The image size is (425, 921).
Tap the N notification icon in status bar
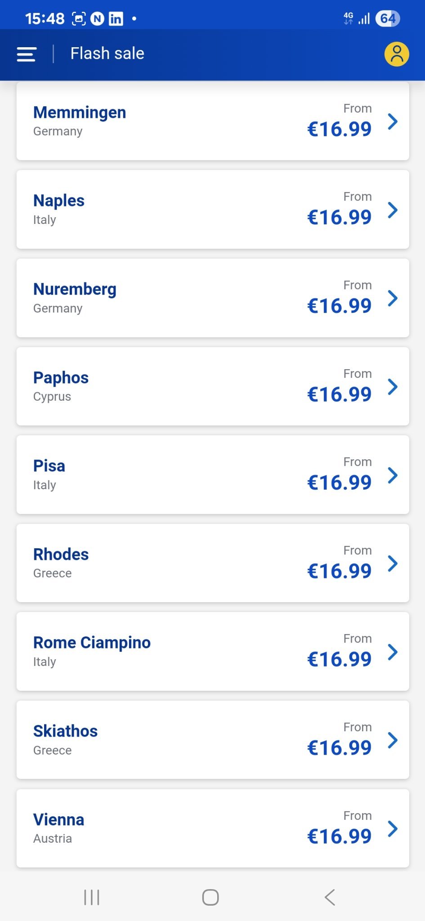click(x=97, y=19)
